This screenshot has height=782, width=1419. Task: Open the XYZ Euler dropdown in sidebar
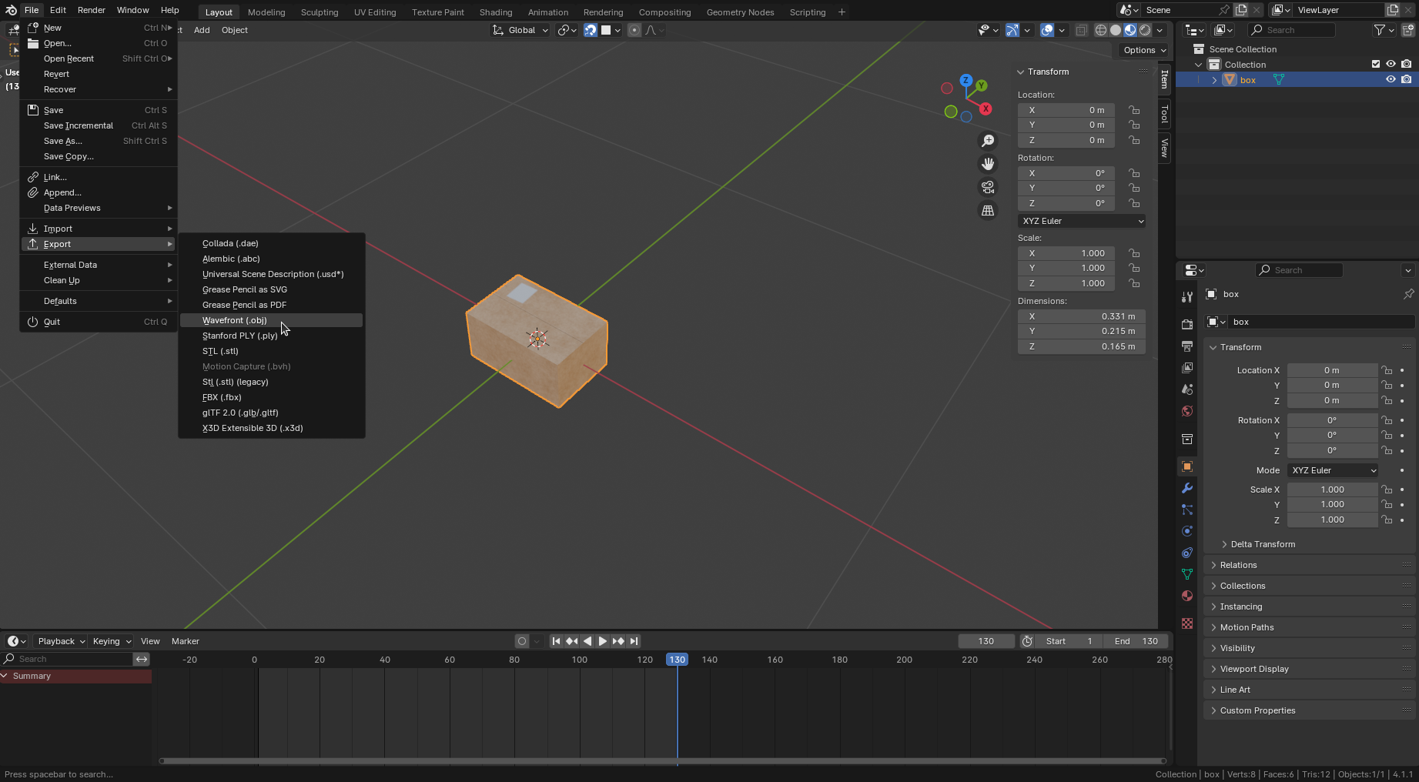(1082, 221)
